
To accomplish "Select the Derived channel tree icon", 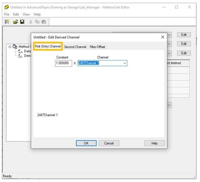I will (21, 56).
